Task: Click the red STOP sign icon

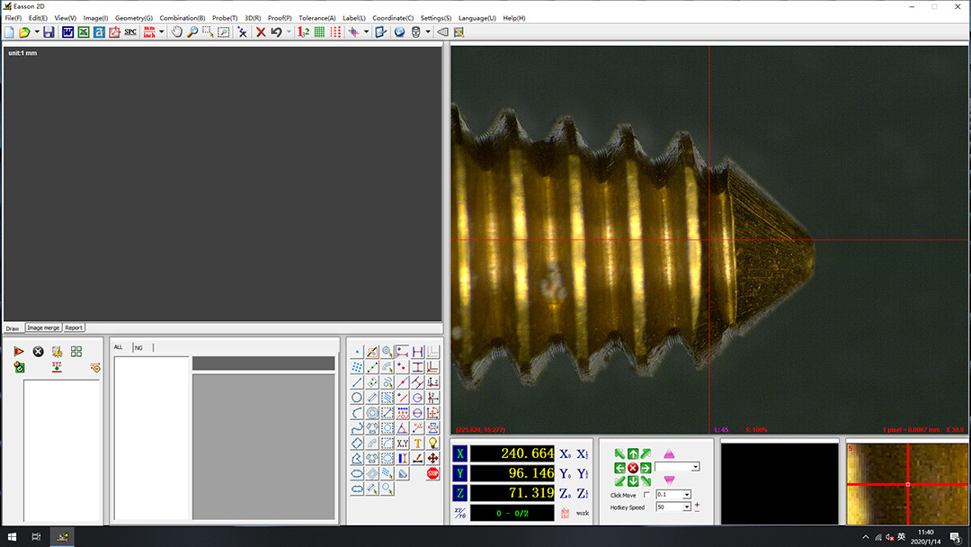Action: point(432,473)
